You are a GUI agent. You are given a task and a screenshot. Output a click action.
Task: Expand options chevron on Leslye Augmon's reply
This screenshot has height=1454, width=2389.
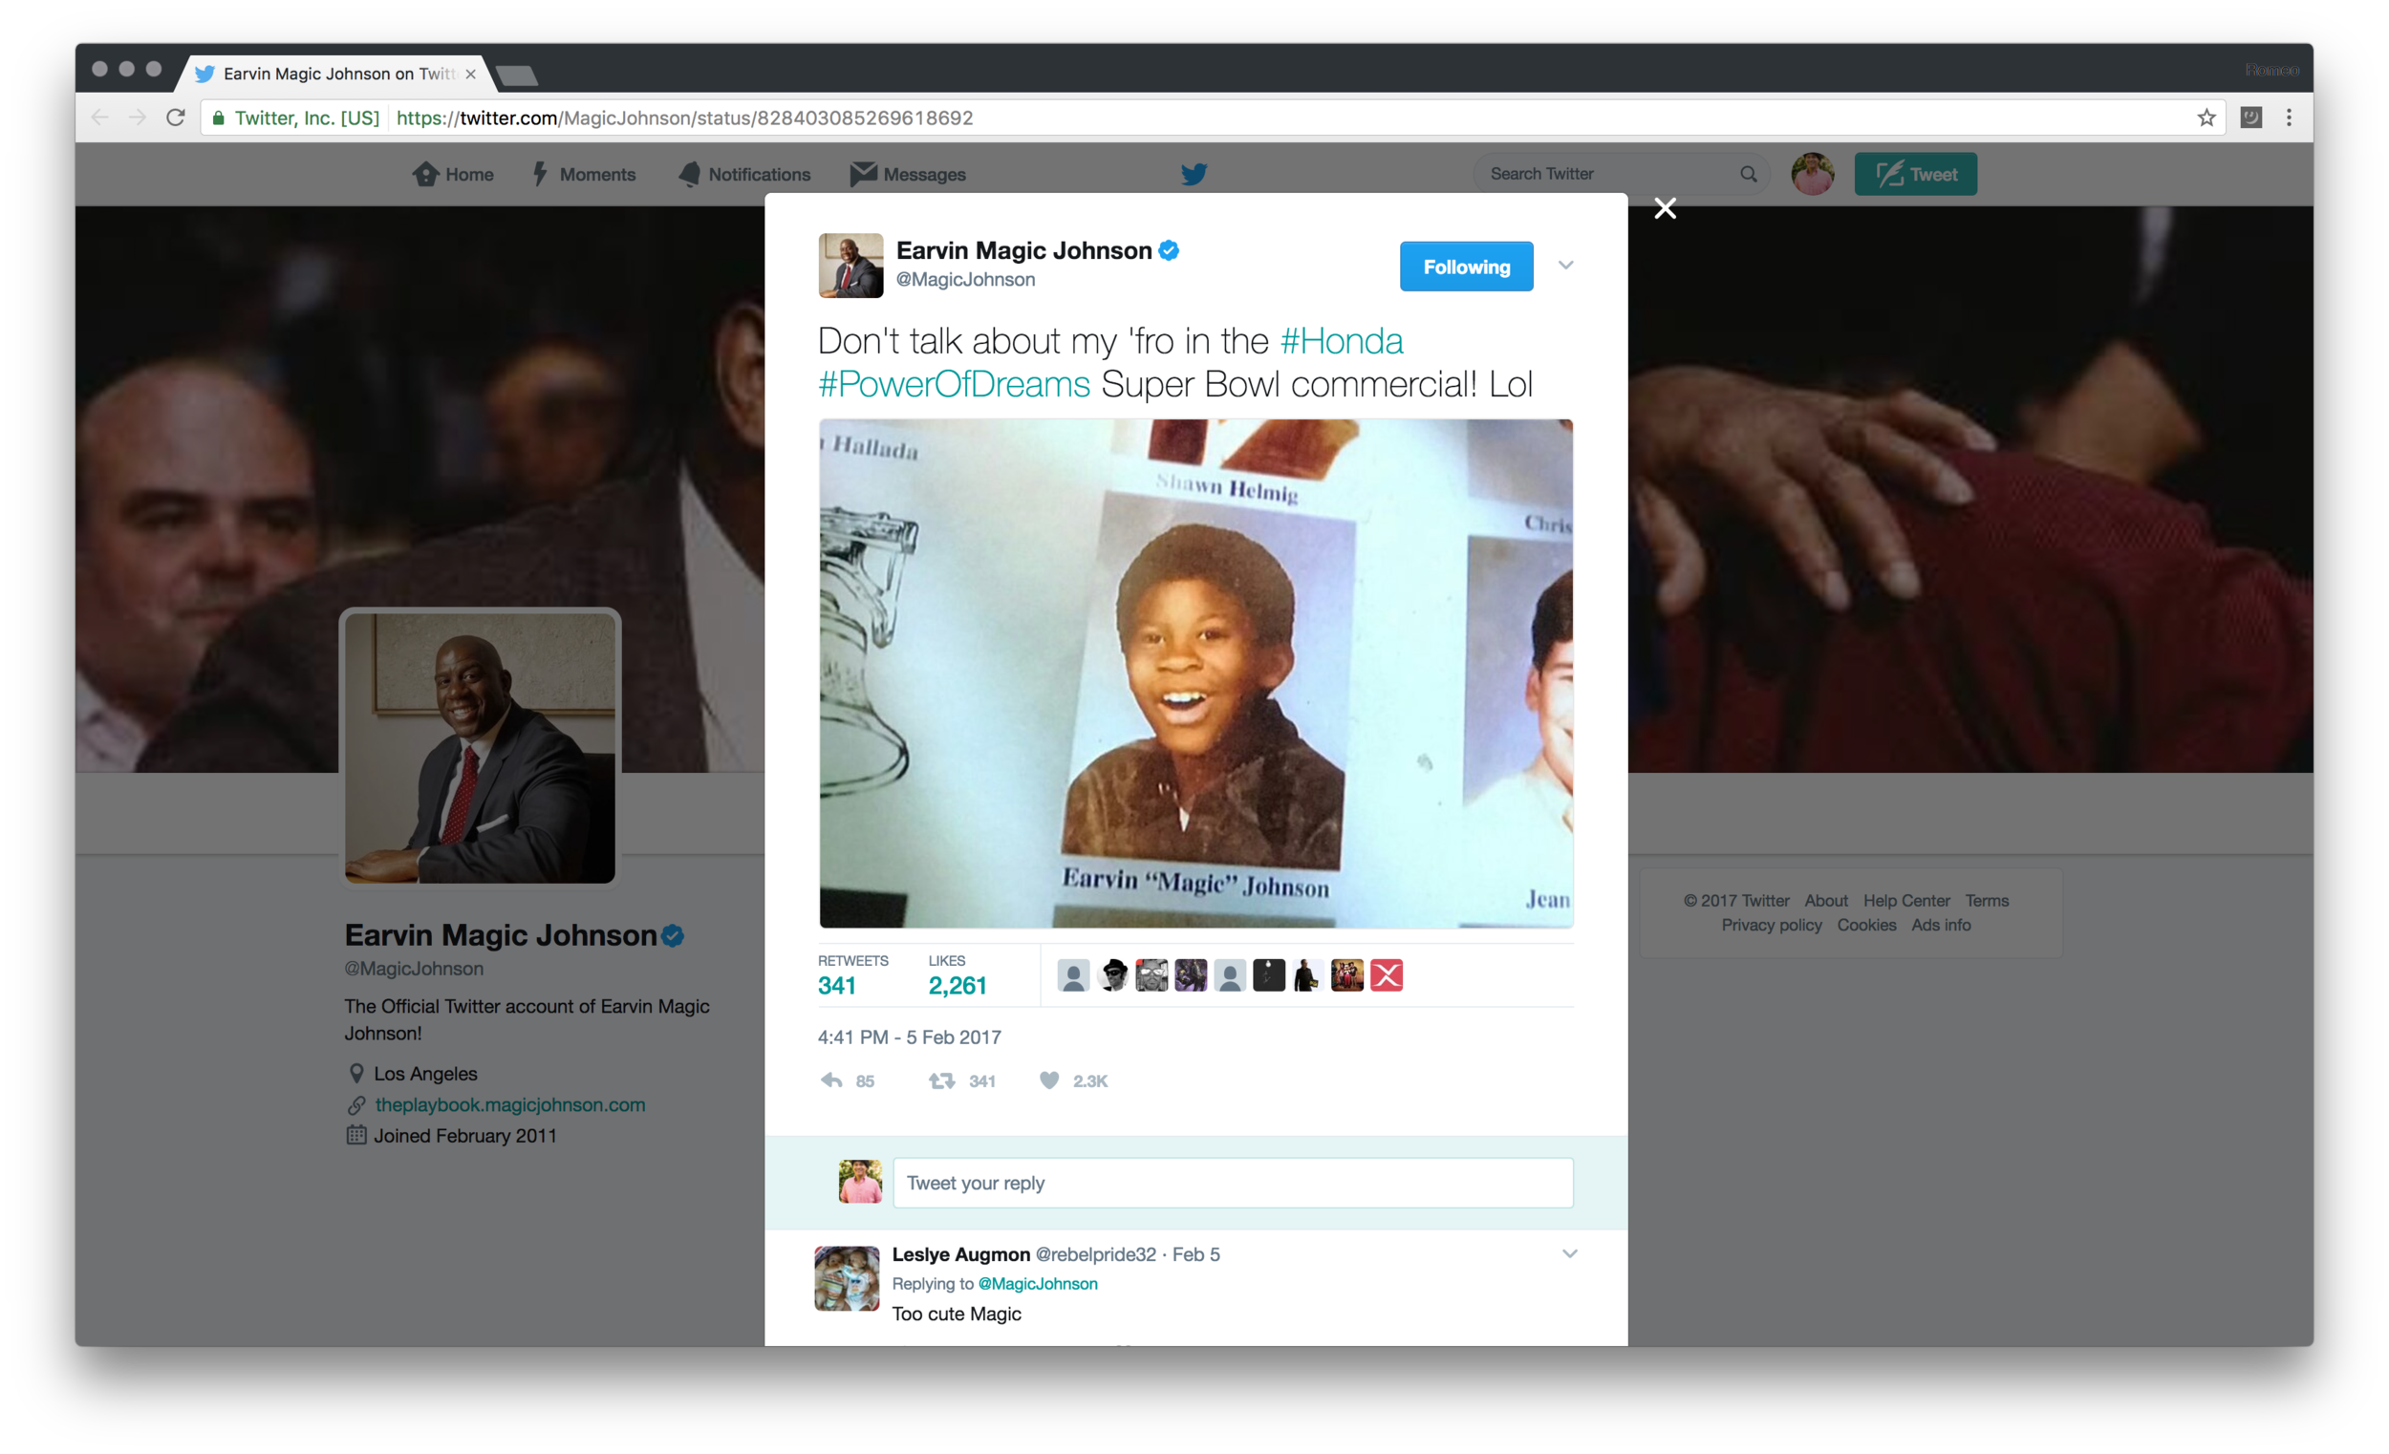coord(1569,1253)
